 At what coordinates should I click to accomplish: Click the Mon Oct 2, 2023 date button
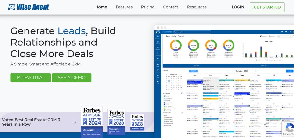click(x=167, y=32)
